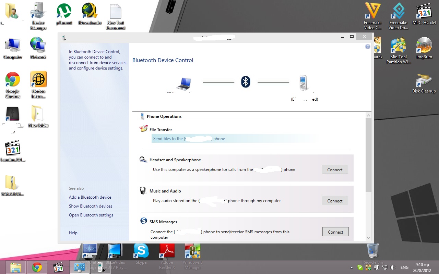
Task: Click the Phone Operations header icon
Action: tap(142, 116)
